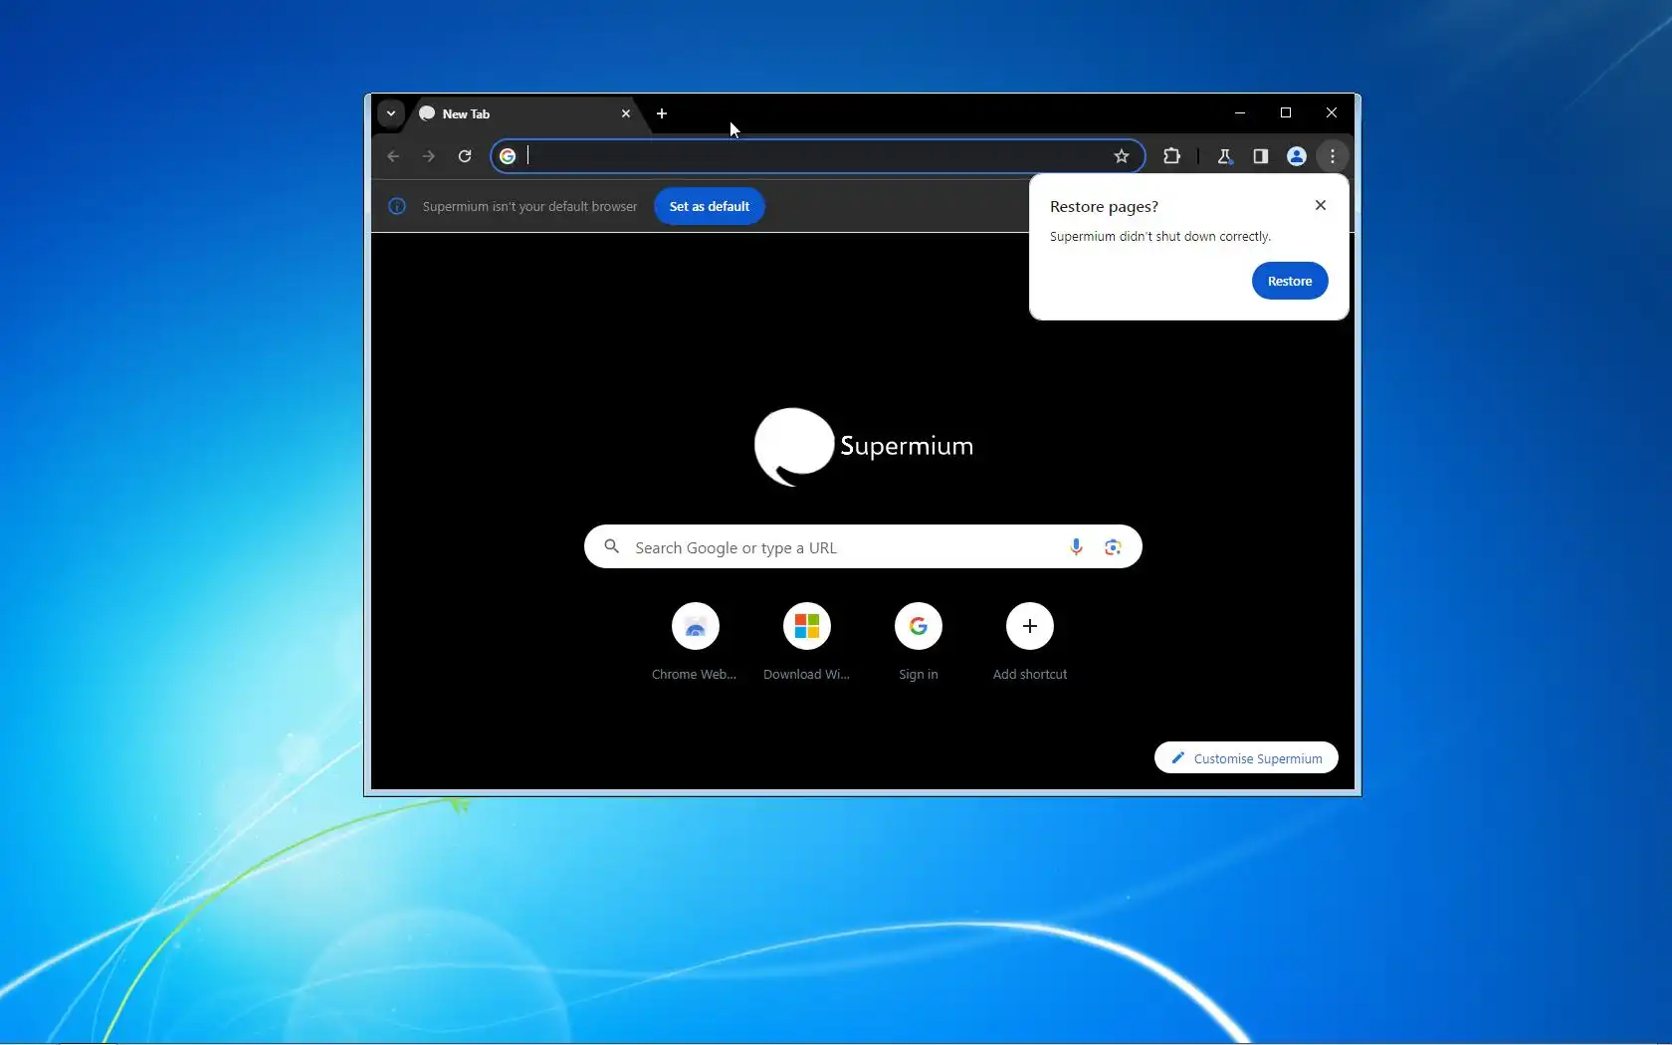Open the tab search dropdown arrow
This screenshot has height=1045, width=1672.
(x=391, y=113)
